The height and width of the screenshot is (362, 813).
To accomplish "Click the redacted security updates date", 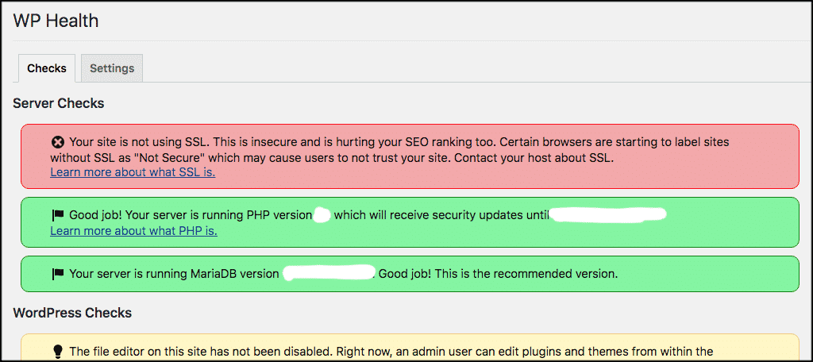I will coord(607,214).
